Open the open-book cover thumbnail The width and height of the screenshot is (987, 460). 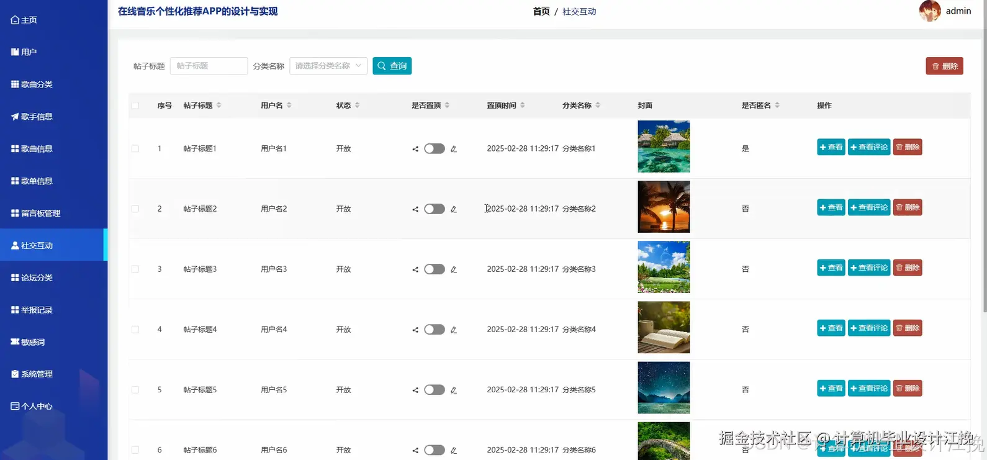(x=664, y=327)
